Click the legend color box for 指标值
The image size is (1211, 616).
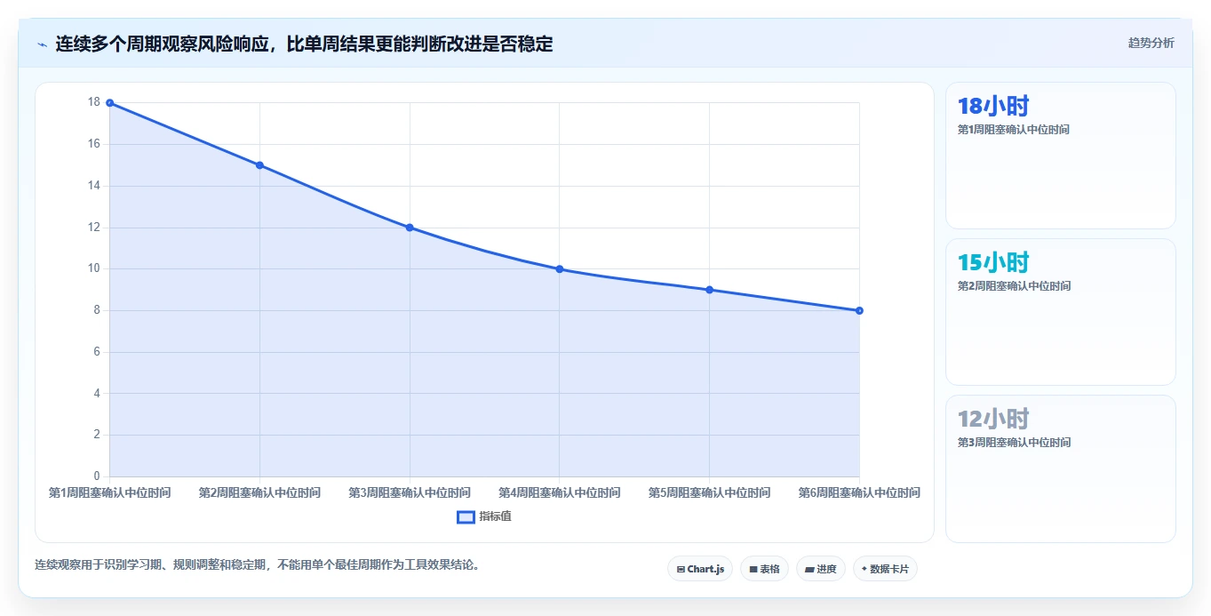click(466, 517)
